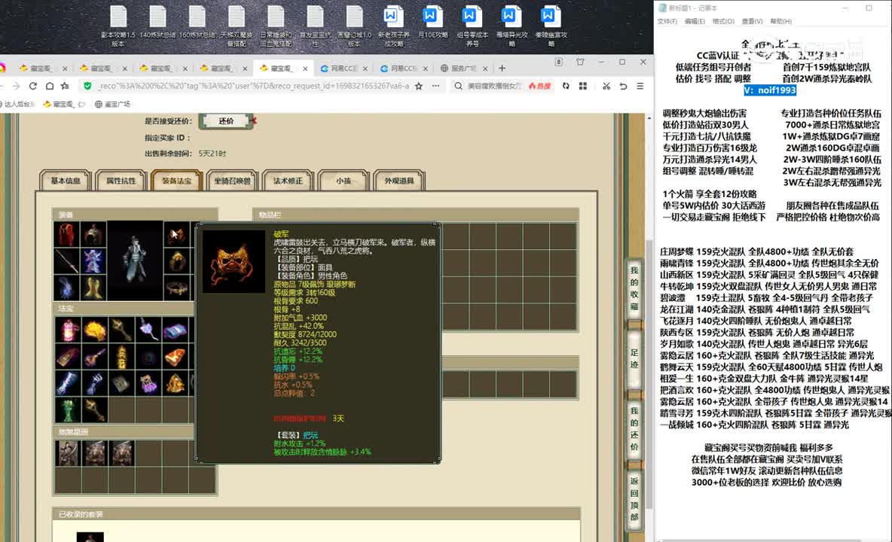The height and width of the screenshot is (542, 892).
Task: Open the 鉴宝广场 bookmark
Action: (x=113, y=104)
